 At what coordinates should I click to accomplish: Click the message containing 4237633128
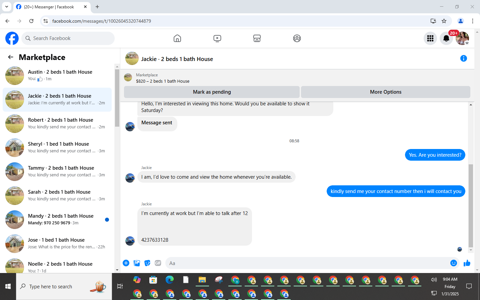pos(195,226)
